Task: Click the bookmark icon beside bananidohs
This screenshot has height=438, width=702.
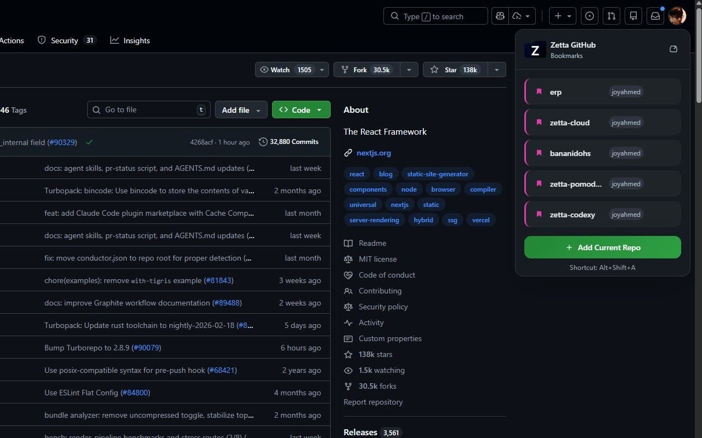Action: 539,153
